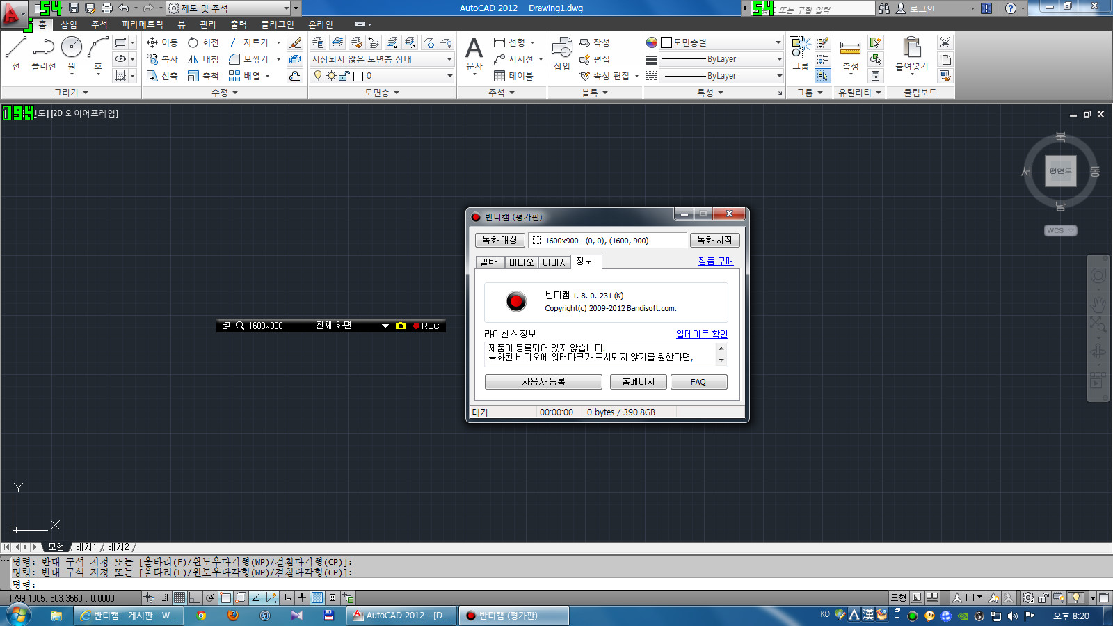Choose the Move (이동) tool
This screenshot has width=1113, height=626.
(x=162, y=42)
